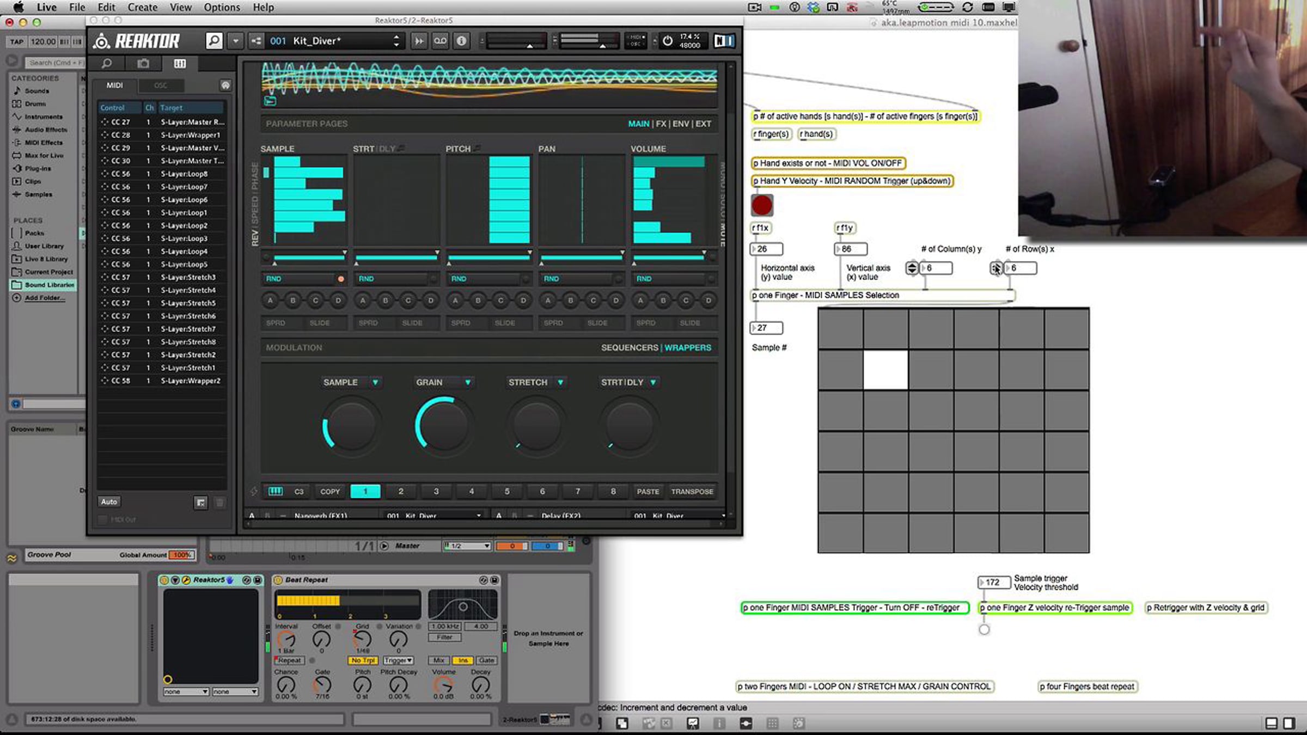Open the 001 Kit_Diver preset selector arrows
The height and width of the screenshot is (735, 1307).
tap(396, 41)
